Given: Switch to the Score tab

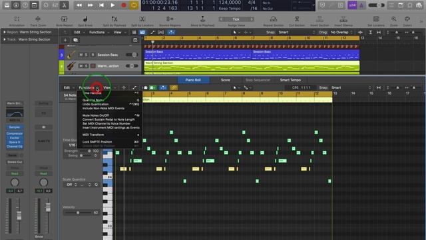Looking at the screenshot, I should click(225, 80).
